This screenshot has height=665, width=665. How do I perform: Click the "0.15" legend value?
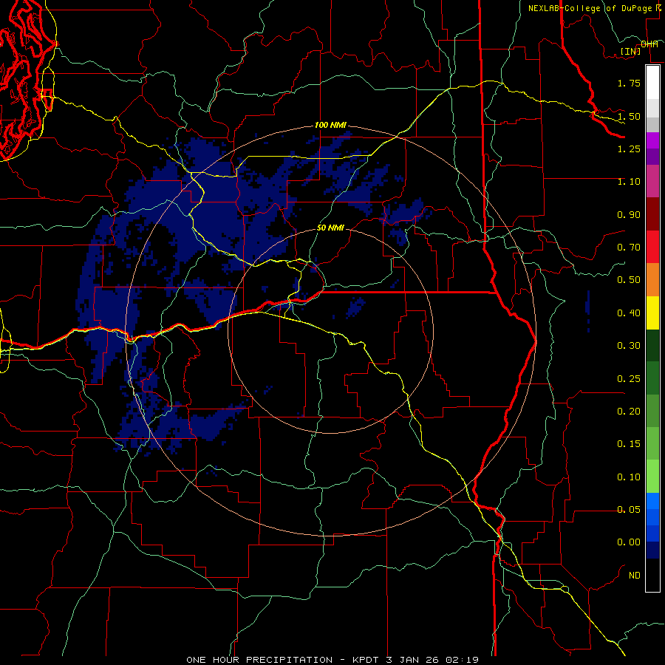pos(629,444)
